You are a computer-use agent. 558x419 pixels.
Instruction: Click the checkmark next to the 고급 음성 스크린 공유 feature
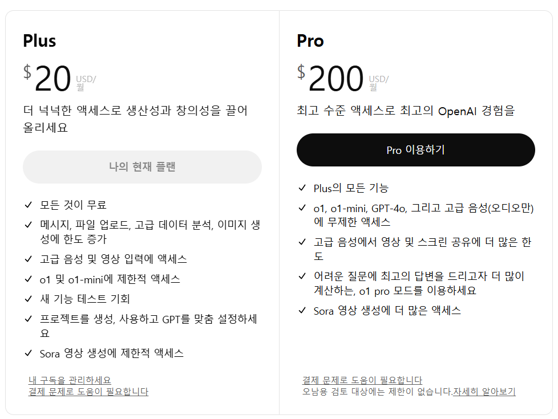[301, 242]
